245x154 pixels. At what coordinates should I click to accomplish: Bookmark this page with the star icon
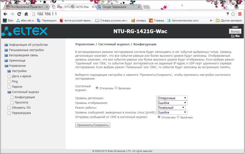[x=233, y=14]
